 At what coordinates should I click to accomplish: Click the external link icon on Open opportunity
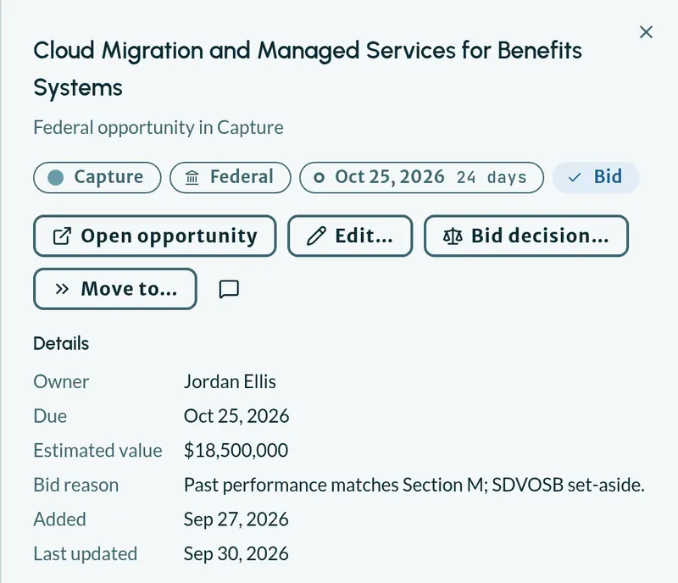pyautogui.click(x=62, y=236)
